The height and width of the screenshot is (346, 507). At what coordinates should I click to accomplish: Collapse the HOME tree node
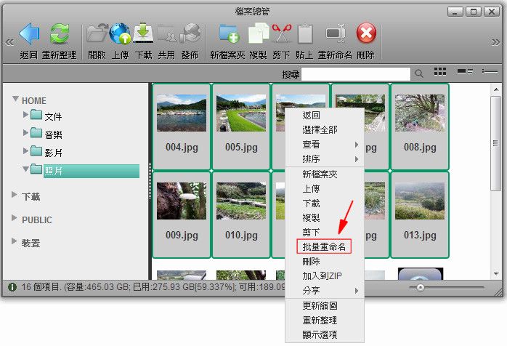coord(16,100)
